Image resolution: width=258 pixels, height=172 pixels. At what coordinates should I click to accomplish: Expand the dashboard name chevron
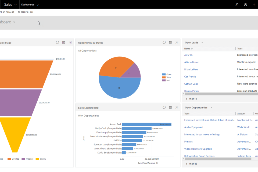click(x=14, y=22)
